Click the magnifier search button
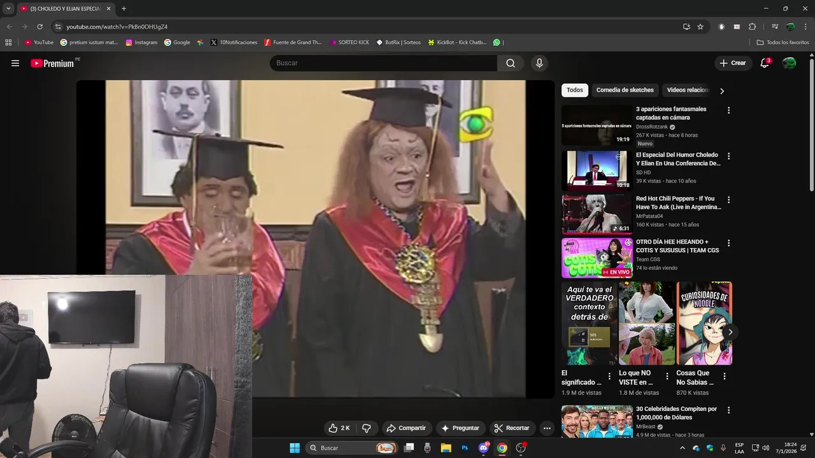This screenshot has width=815, height=458. click(511, 63)
